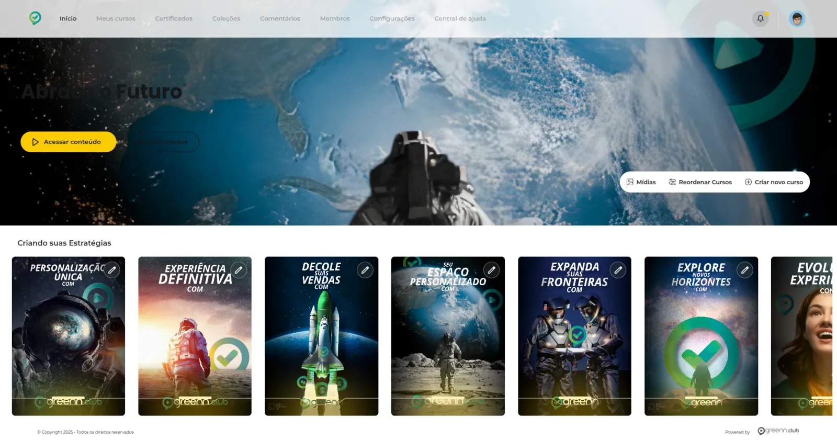
Task: Visit the Central de ajuda
Action: pyautogui.click(x=460, y=18)
